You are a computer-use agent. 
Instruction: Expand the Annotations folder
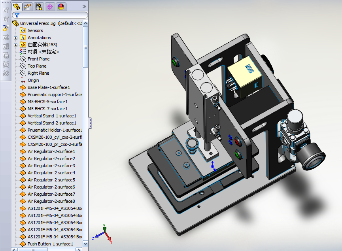click(x=15, y=38)
